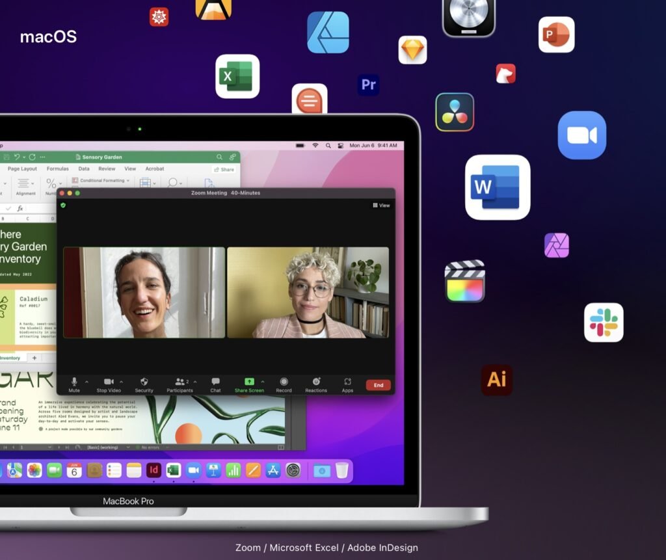
Task: Open Excel from the Dock
Action: coord(173,470)
